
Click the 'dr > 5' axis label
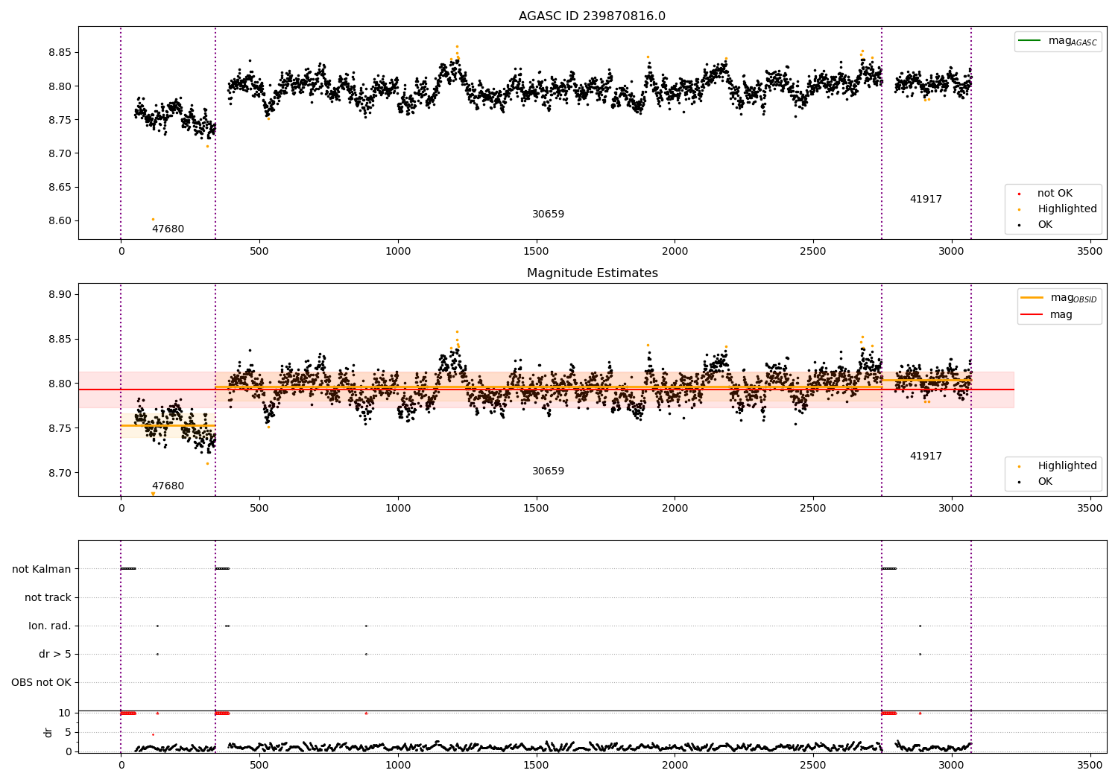coord(55,655)
